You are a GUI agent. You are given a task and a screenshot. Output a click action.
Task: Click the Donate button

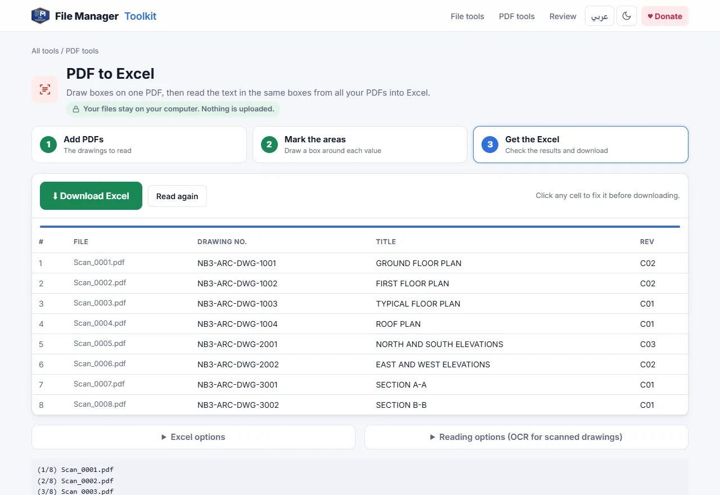coord(665,16)
